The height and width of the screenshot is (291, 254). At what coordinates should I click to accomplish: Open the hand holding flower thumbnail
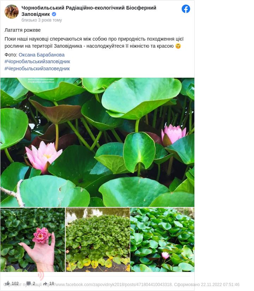click(x=32, y=240)
